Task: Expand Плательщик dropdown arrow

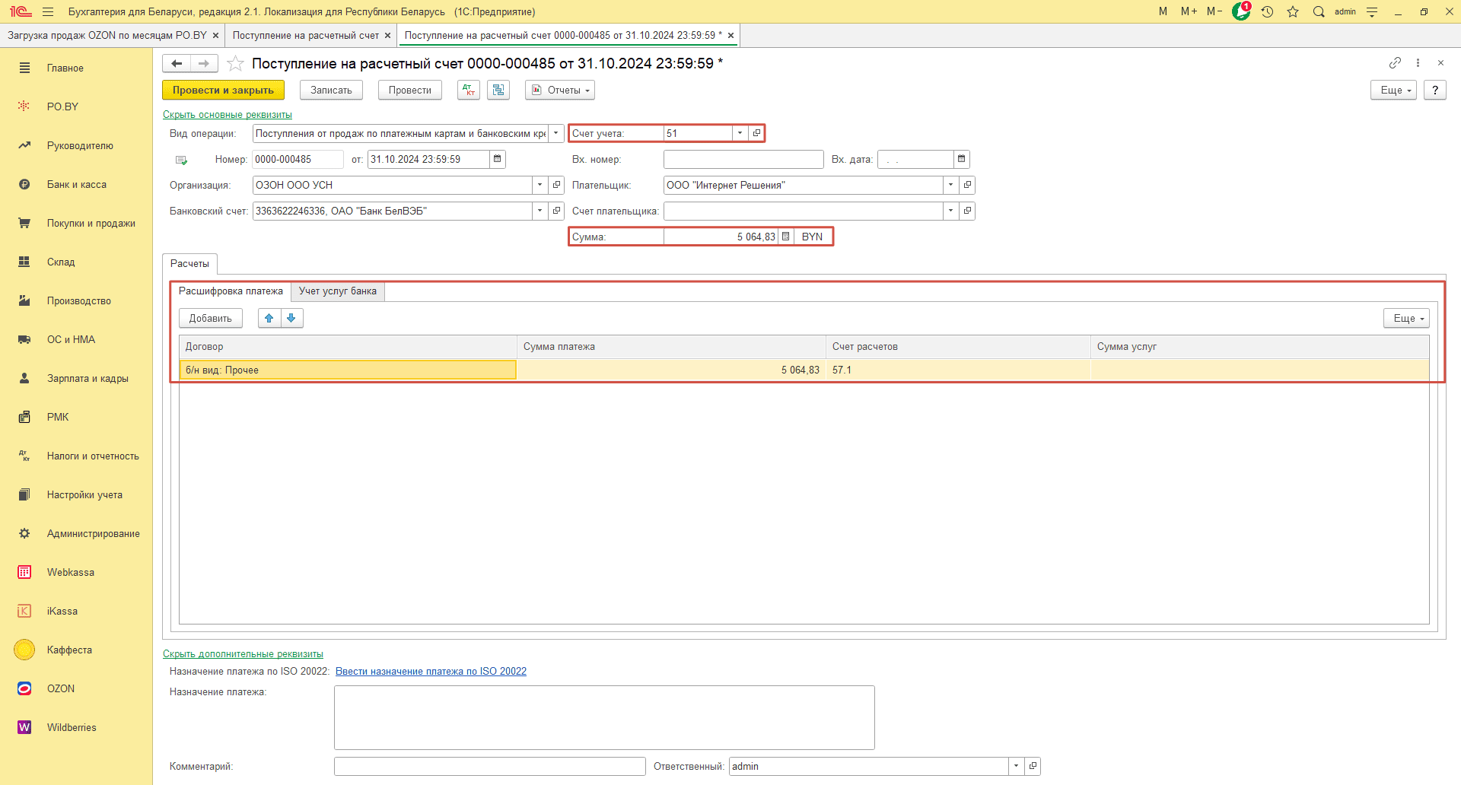Action: coord(950,185)
